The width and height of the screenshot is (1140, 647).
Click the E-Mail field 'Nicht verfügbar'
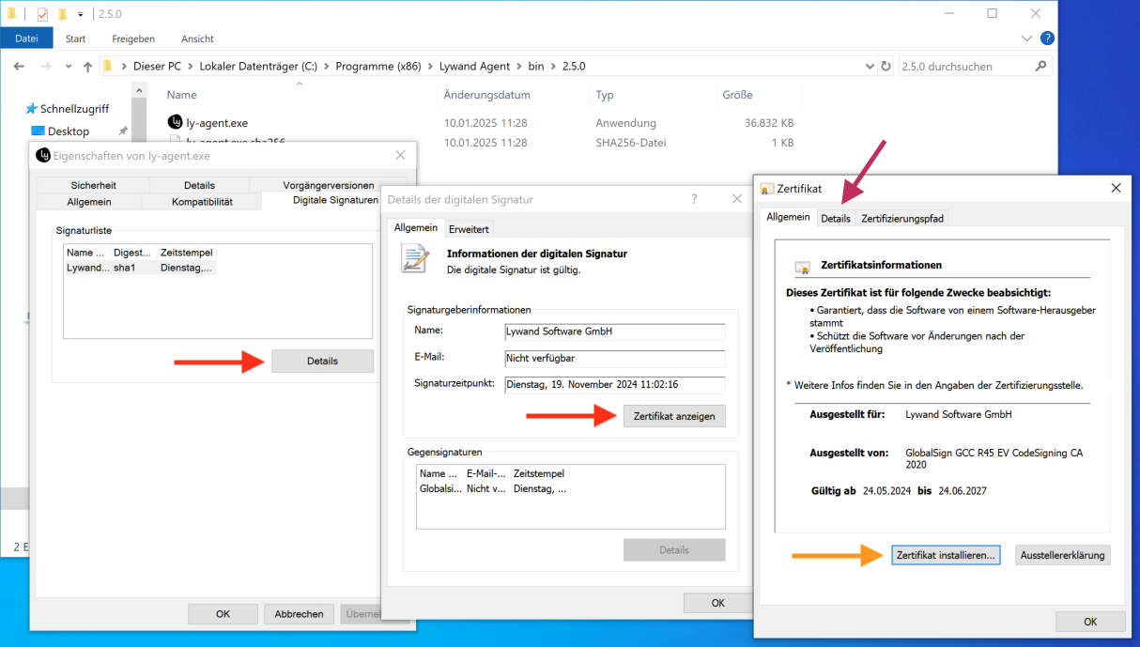click(615, 358)
